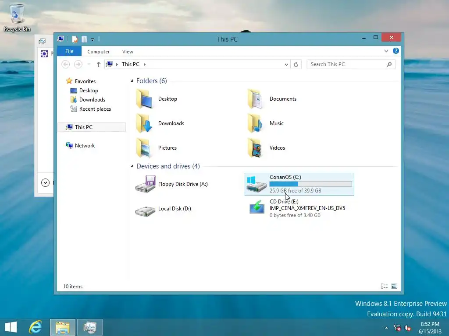Click the Forward navigation arrow
This screenshot has height=336, width=449.
coord(78,64)
